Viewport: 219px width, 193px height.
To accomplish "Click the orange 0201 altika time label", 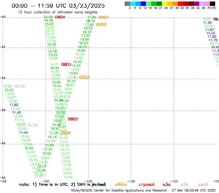I will coord(104,18).
